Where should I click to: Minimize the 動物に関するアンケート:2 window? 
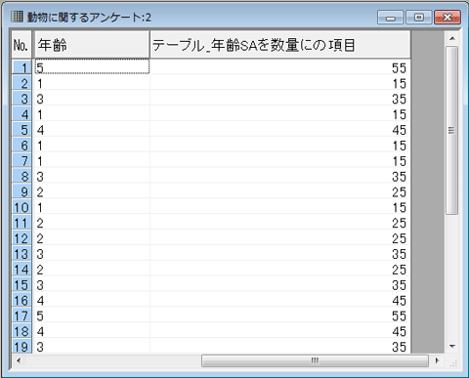391,18
